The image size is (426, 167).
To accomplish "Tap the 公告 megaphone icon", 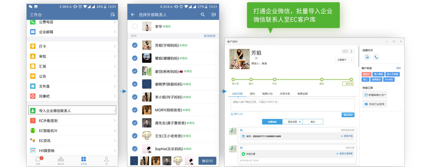I will 33,76.
